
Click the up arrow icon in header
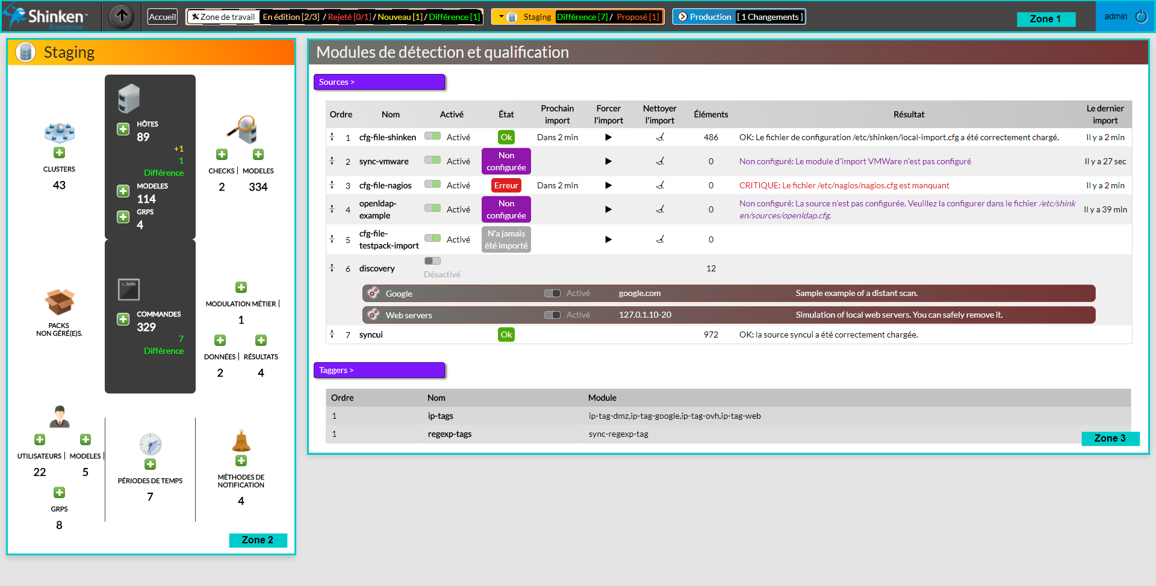pos(122,16)
